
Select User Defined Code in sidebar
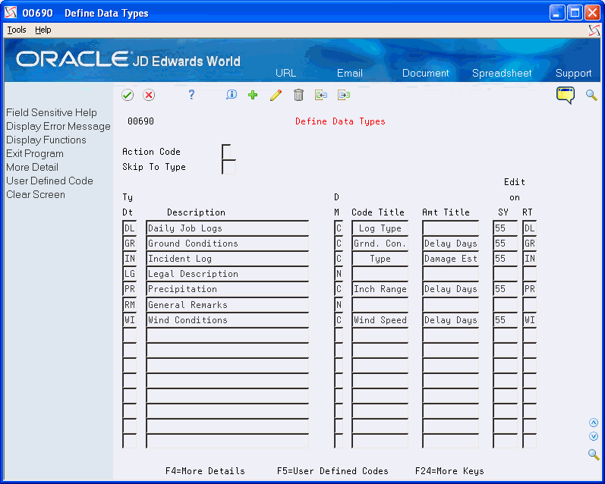49,181
